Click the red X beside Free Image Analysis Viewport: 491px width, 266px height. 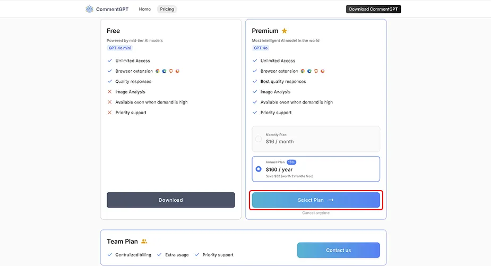tap(109, 92)
